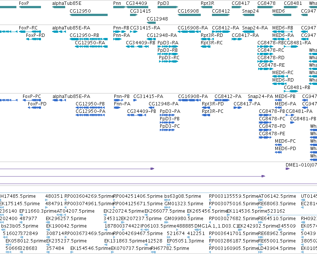
Task: Select the CG34409-PB protein label
Action: tap(141, 111)
